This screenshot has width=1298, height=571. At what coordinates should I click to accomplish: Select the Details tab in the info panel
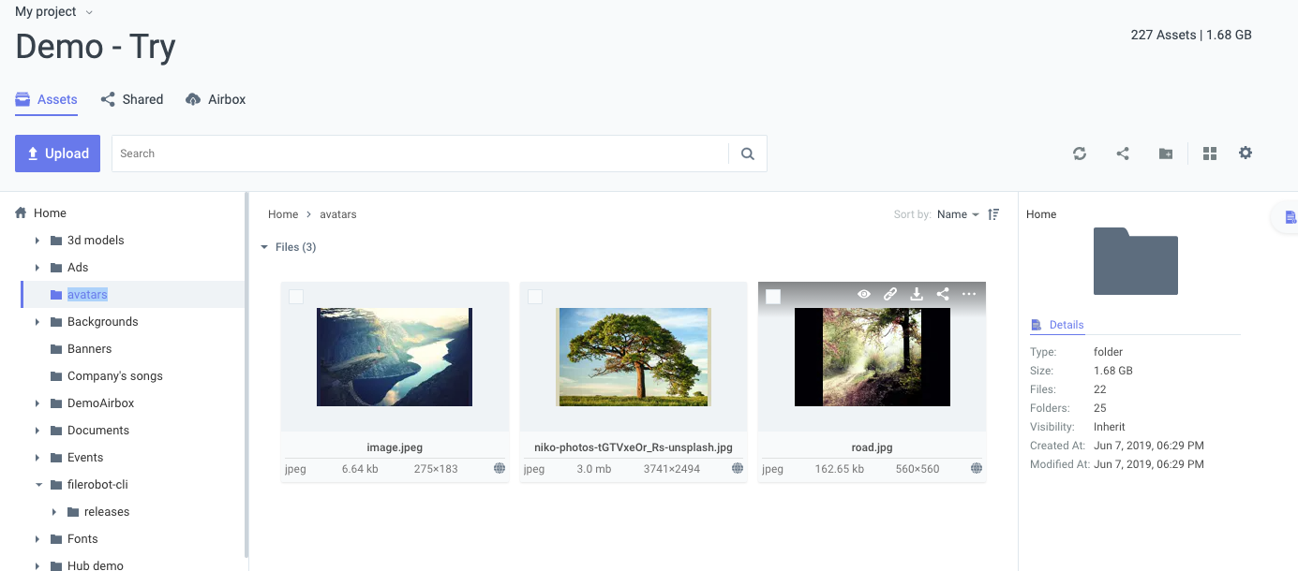(x=1057, y=325)
